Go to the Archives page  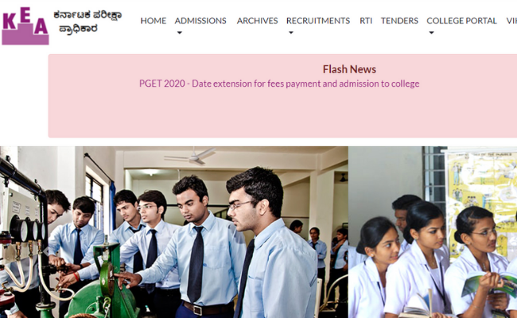click(257, 21)
